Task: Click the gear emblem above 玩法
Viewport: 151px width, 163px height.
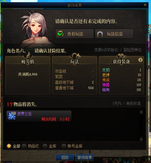Action: click(x=75, y=56)
